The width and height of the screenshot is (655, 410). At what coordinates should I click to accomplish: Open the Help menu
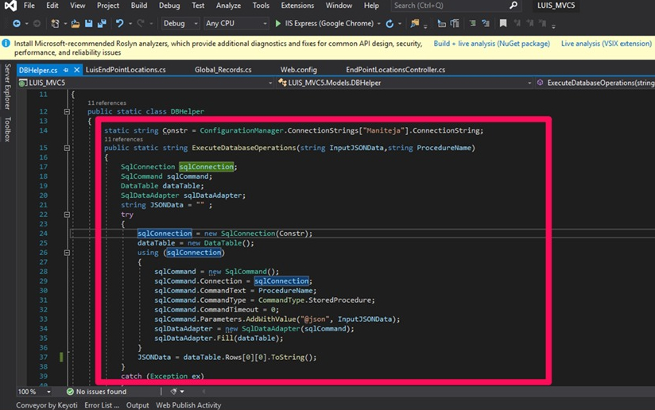click(371, 6)
